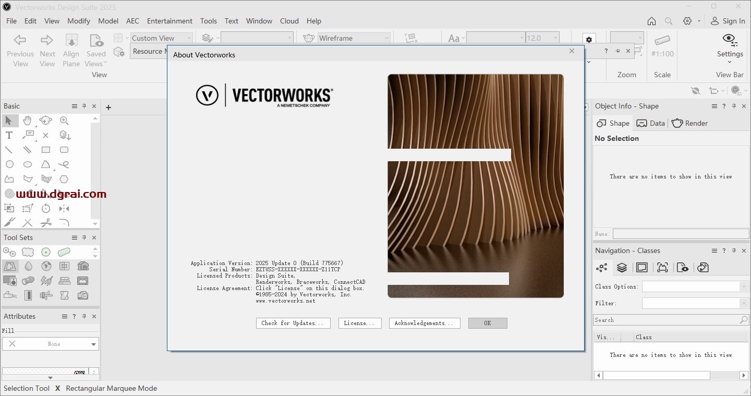The width and height of the screenshot is (751, 396).
Task: Choose the Freehand drawing tool
Action: pyautogui.click(x=64, y=164)
